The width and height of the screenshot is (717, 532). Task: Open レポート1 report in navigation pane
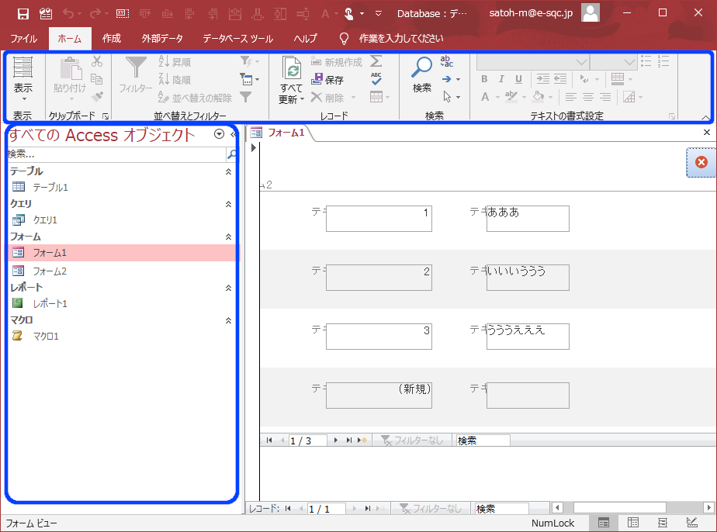tap(50, 303)
